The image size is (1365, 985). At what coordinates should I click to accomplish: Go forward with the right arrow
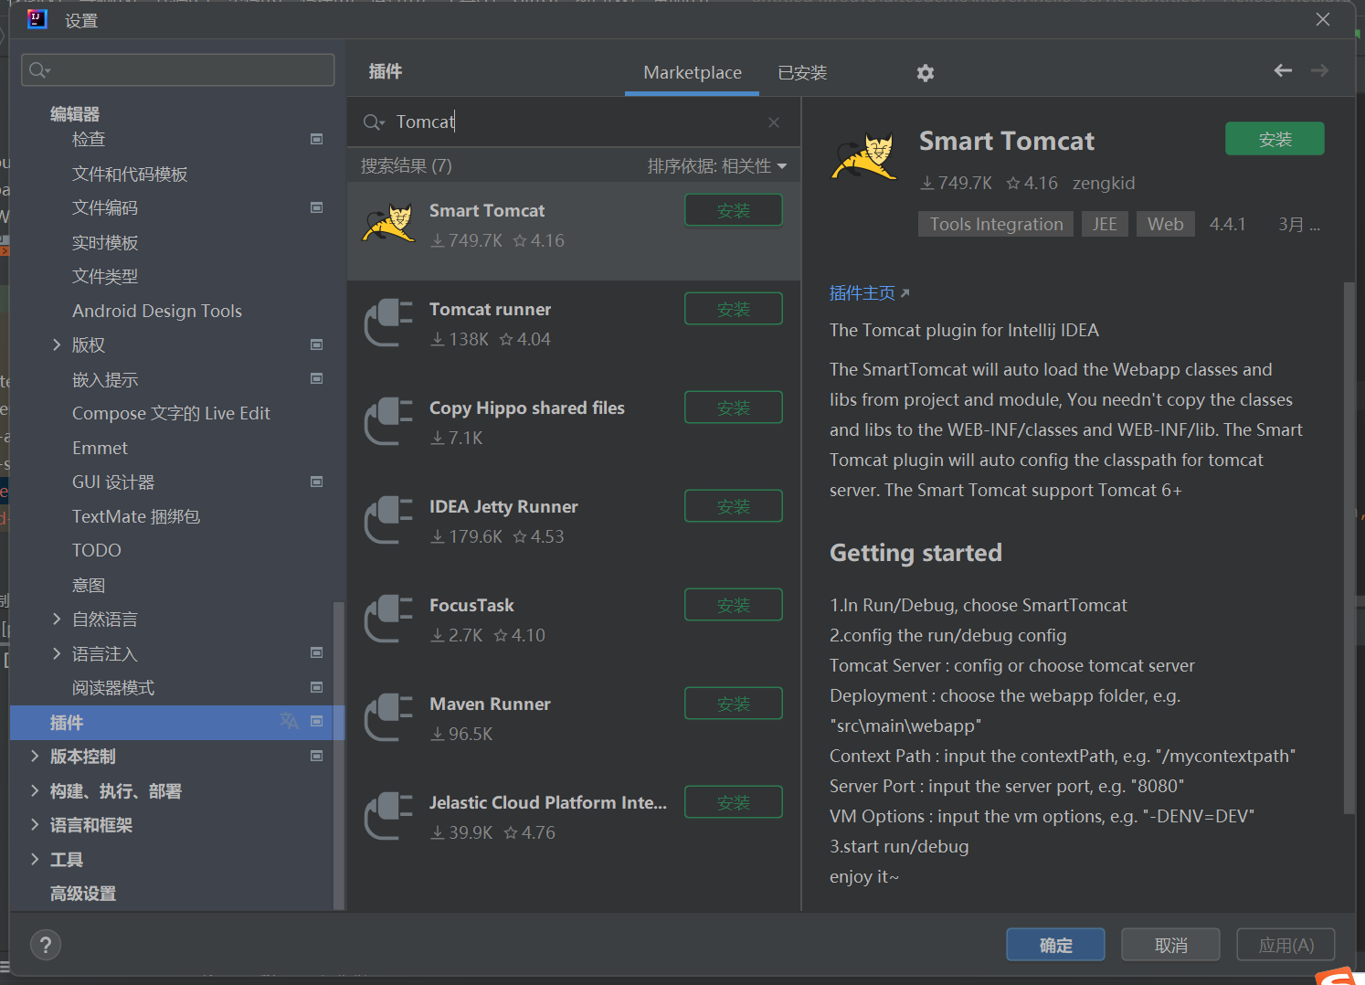pyautogui.click(x=1319, y=70)
